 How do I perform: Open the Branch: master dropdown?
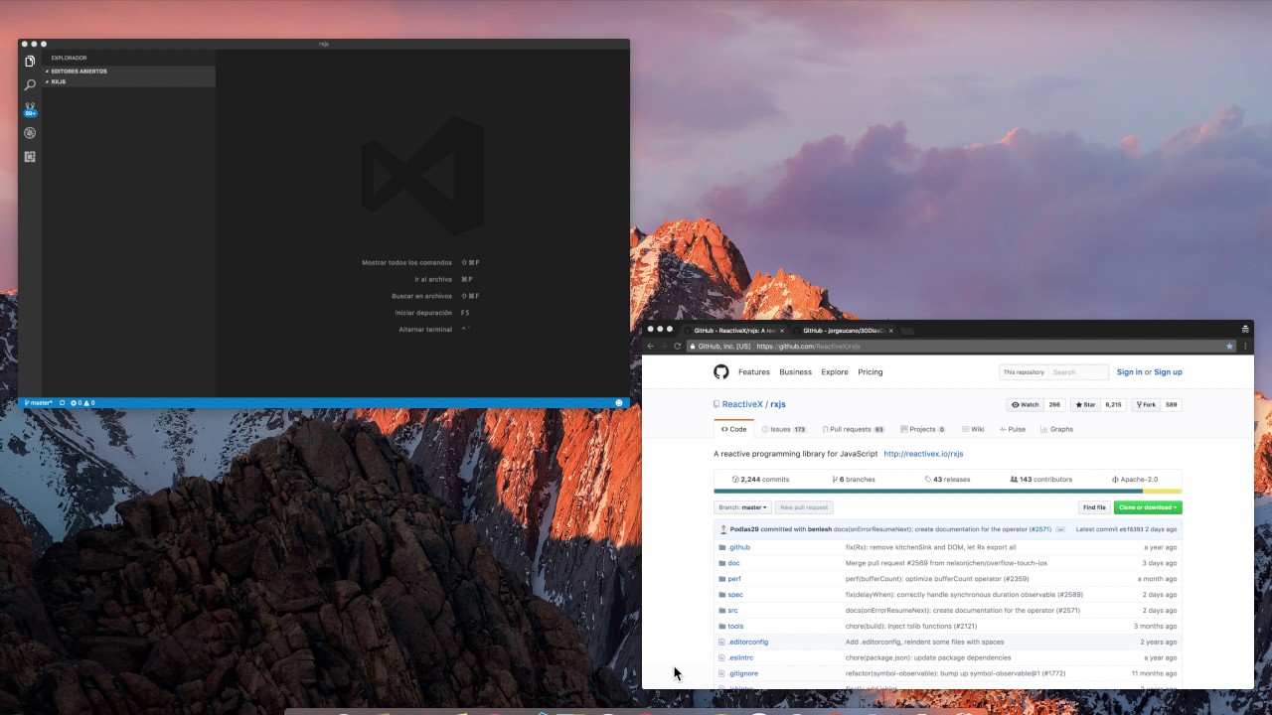(x=743, y=507)
